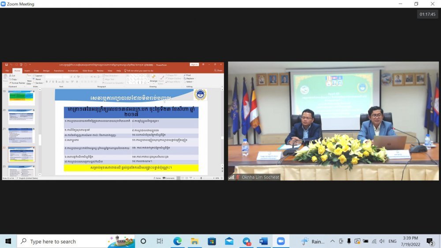The width and height of the screenshot is (441, 248).
Task: Click the Word icon in the taskbar
Action: [263, 241]
